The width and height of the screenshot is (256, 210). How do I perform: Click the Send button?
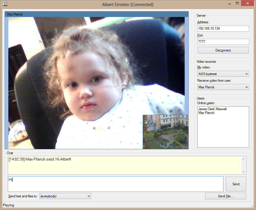click(x=236, y=184)
